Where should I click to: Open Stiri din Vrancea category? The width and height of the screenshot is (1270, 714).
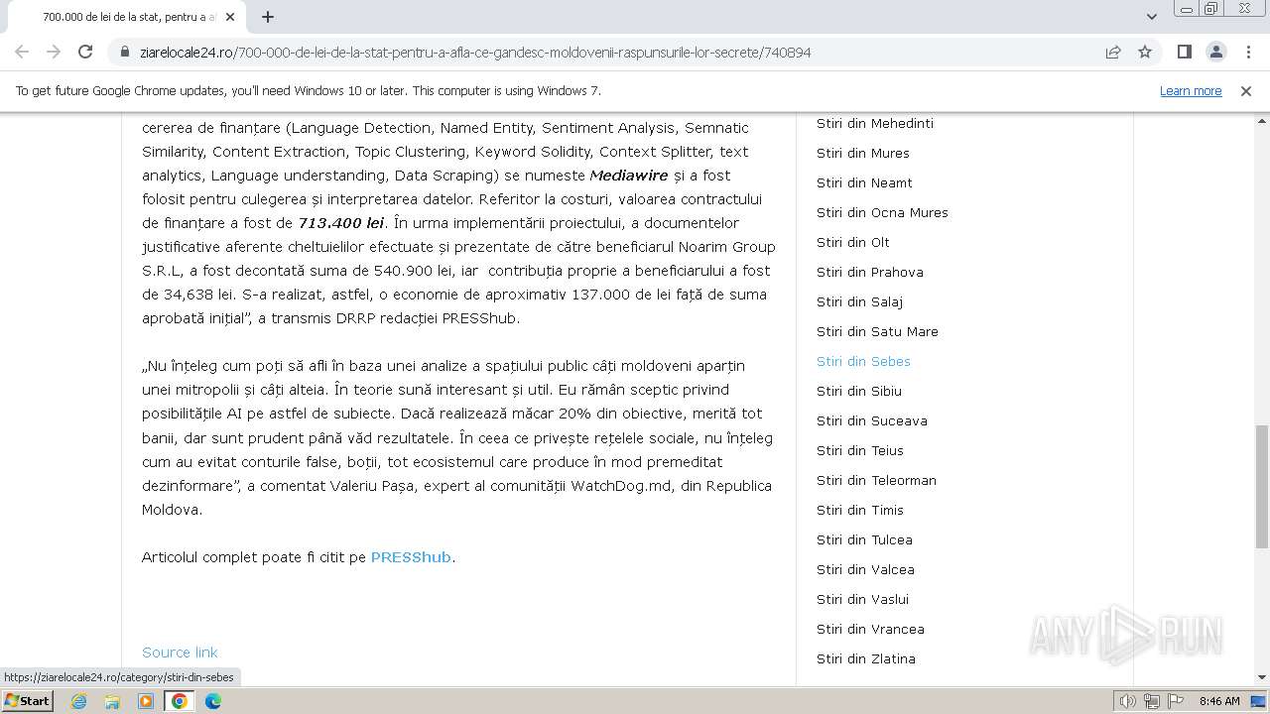(870, 629)
